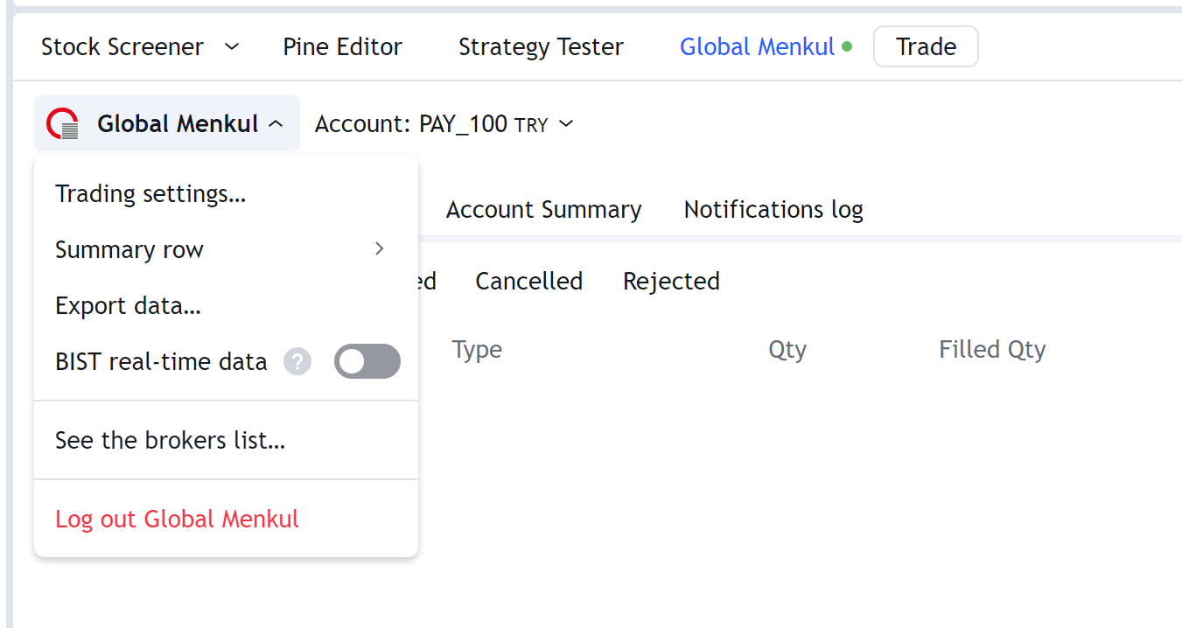Toggle the BIST real-time data switch
Screen dimensions: 1182x628
pyautogui.click(x=367, y=362)
